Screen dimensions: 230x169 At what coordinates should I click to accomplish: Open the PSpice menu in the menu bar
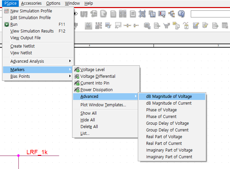coord(10,3)
